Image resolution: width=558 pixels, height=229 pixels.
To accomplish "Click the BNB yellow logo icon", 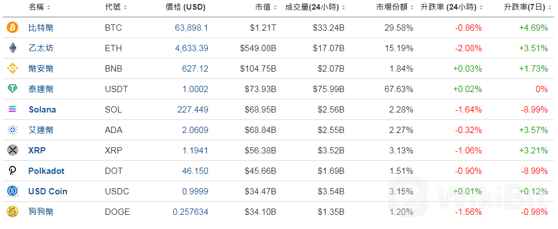I will click(13, 68).
